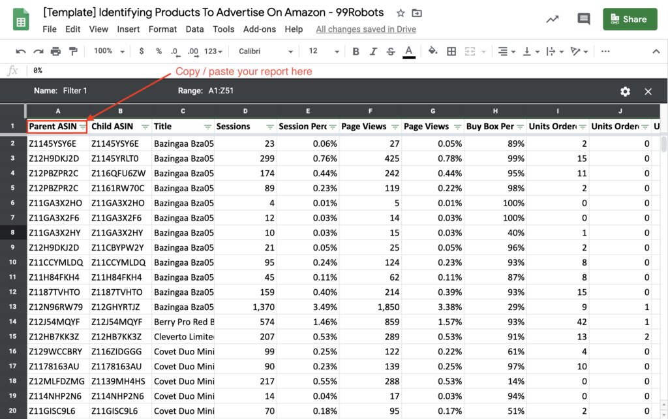Star this spreadsheet document

(401, 13)
